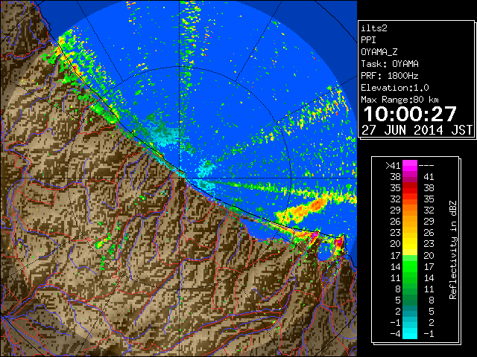Select the "OYAMA_Z" product name text
This screenshot has width=477, height=357.
(379, 52)
